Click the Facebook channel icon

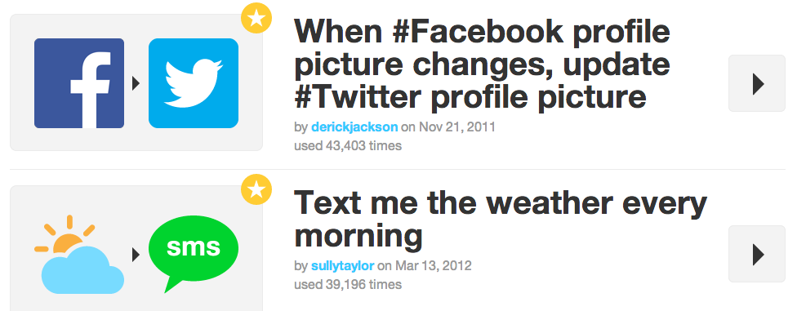[x=79, y=82]
